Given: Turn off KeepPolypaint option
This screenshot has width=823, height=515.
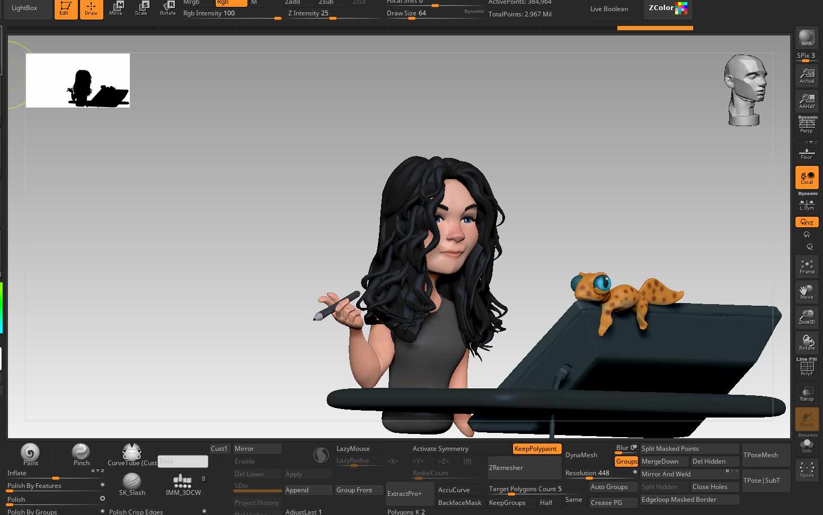Looking at the screenshot, I should [536, 449].
